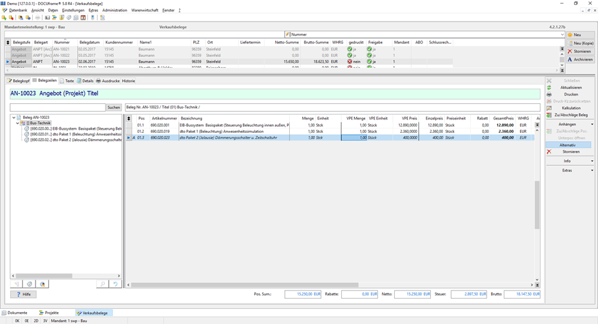Click green gedruckt check for AN-10021
This screenshot has height=324, width=598.
point(350,49)
